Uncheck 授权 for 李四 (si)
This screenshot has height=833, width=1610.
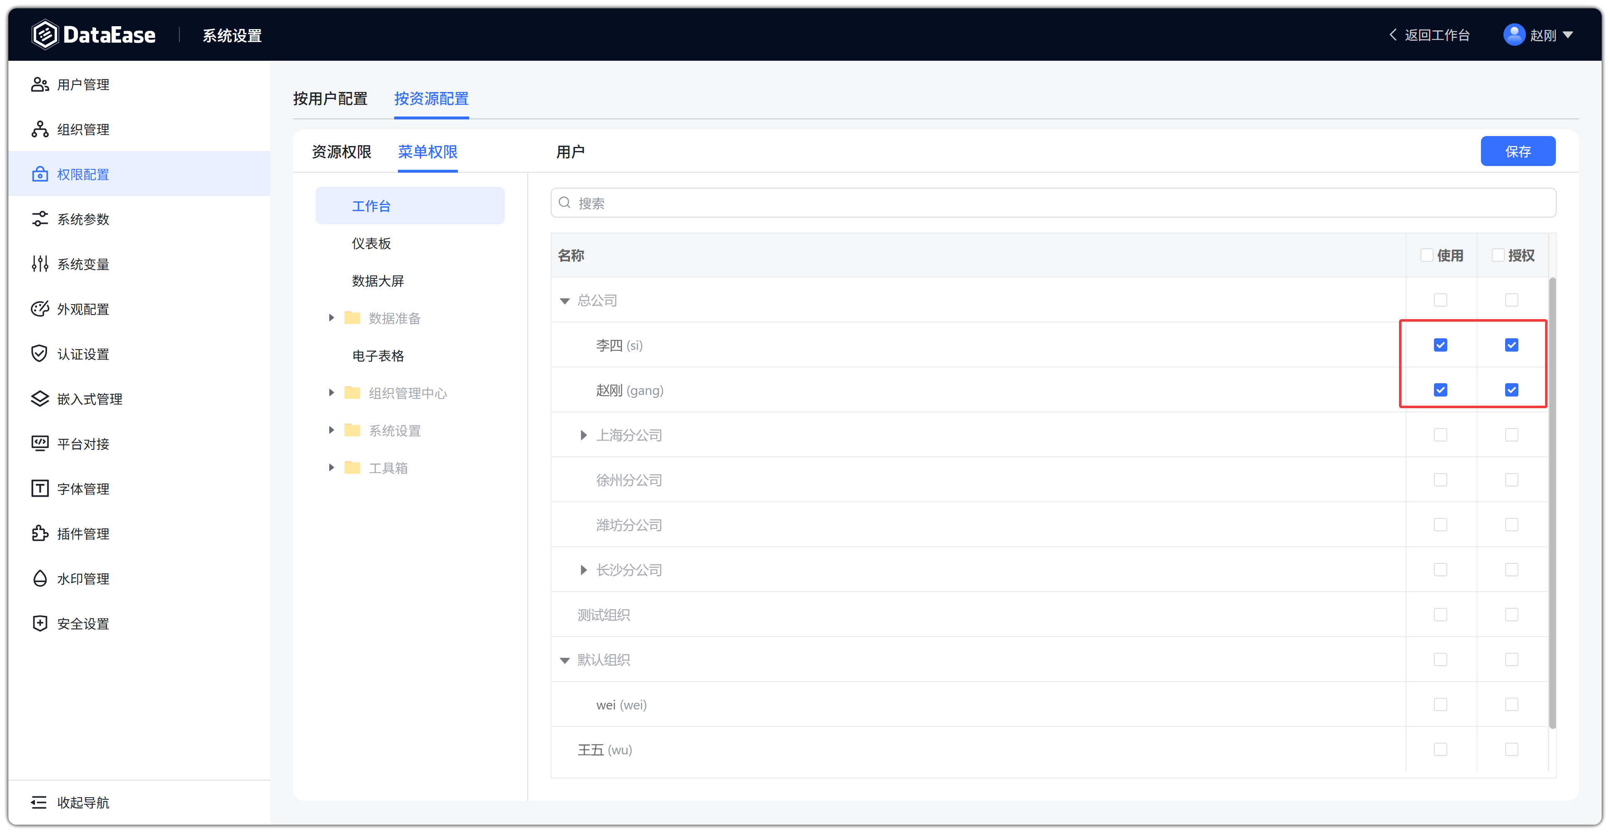tap(1512, 345)
